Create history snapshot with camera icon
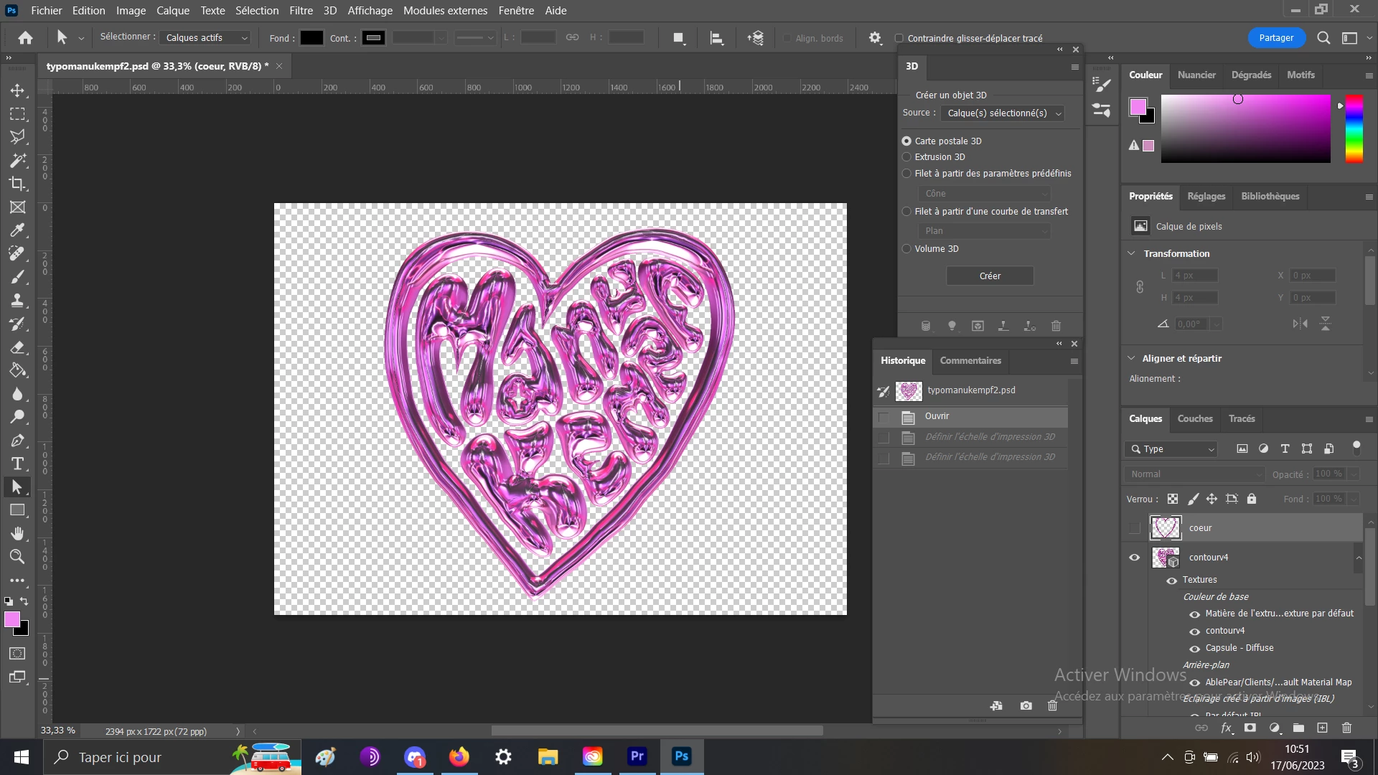The image size is (1378, 775). coord(1026,706)
